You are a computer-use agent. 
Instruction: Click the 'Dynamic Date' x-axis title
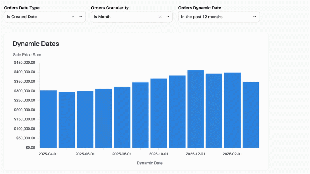(x=150, y=163)
